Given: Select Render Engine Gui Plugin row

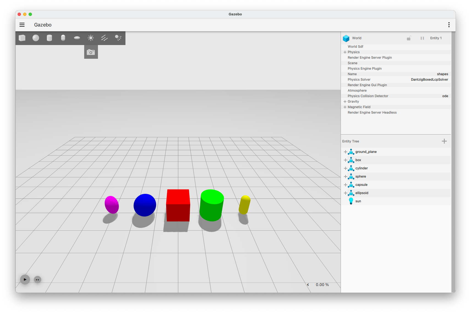Looking at the screenshot, I should click(x=396, y=85).
